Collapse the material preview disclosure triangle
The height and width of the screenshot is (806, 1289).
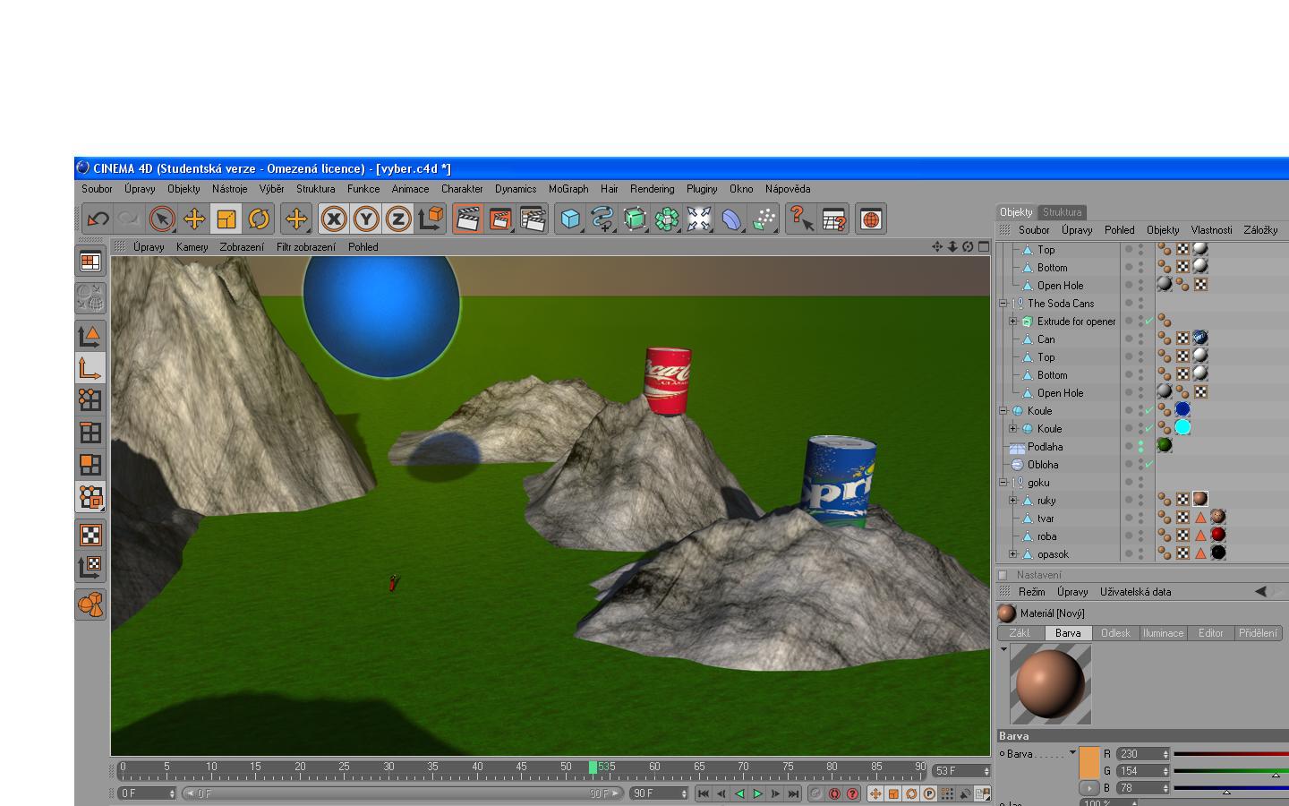pyautogui.click(x=1003, y=649)
